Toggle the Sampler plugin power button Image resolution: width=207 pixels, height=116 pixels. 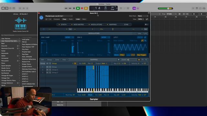point(41,17)
